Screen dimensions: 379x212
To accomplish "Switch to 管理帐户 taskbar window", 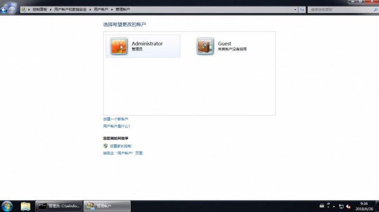I will pos(107,206).
